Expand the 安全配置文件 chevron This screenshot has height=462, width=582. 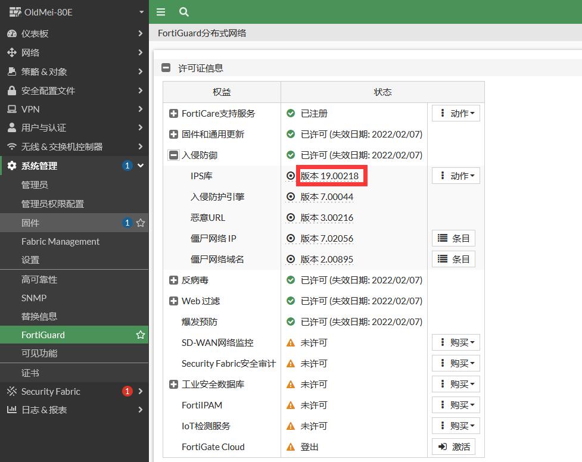point(141,90)
